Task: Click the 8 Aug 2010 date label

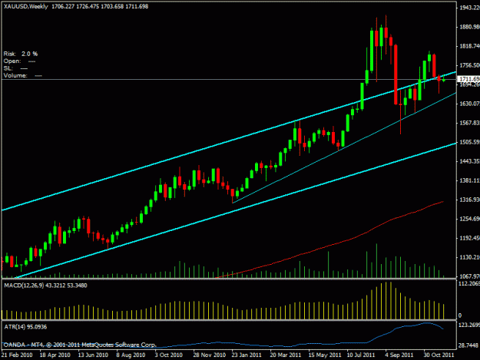Action: 131,355
